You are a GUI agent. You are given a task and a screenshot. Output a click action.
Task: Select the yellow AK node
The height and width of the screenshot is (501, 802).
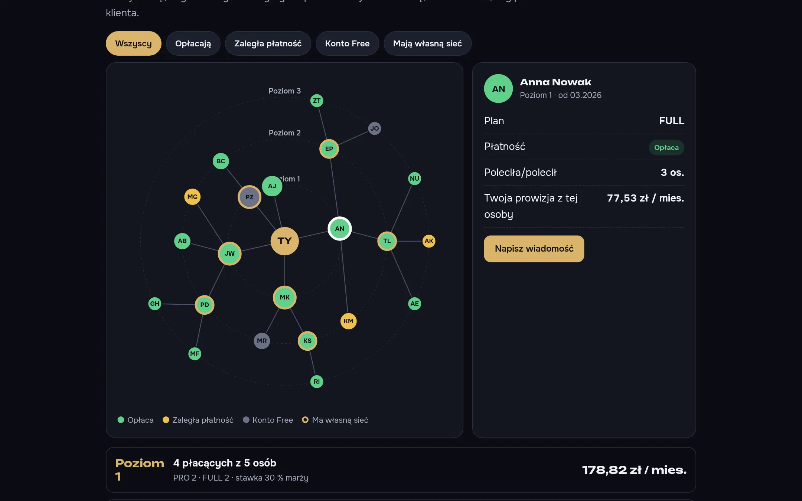[x=429, y=241]
